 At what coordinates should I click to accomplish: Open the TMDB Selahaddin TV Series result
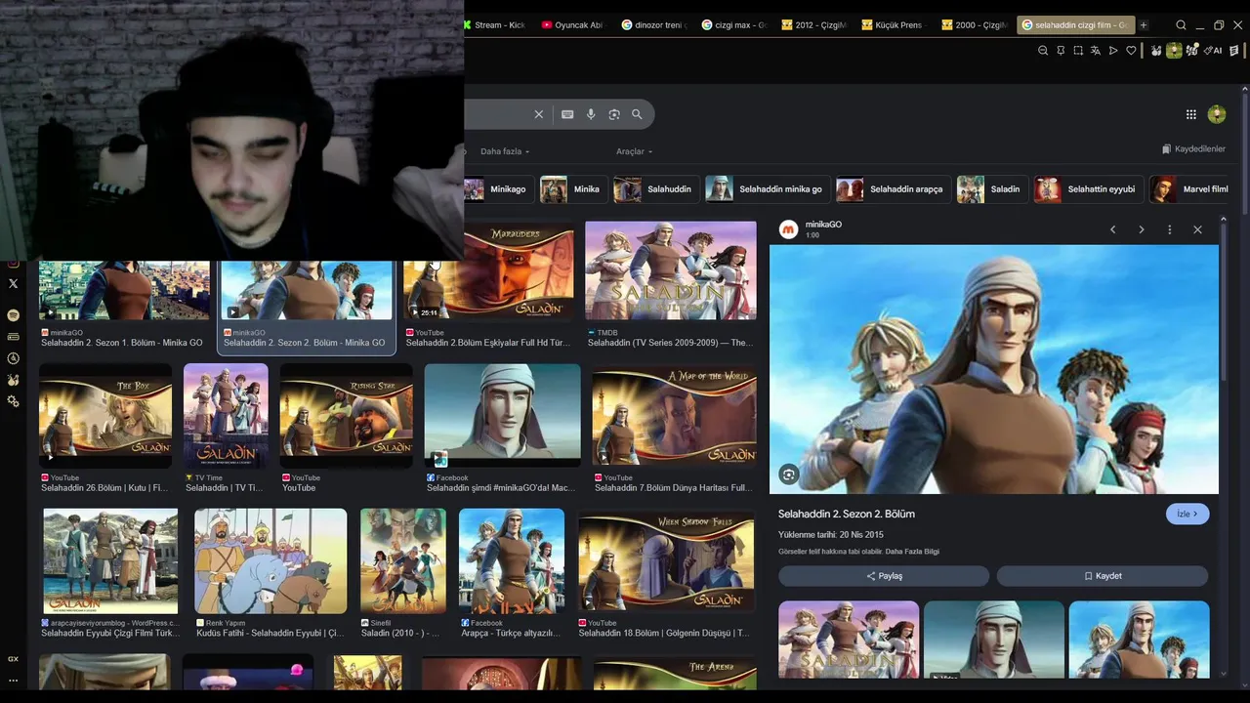pyautogui.click(x=671, y=270)
